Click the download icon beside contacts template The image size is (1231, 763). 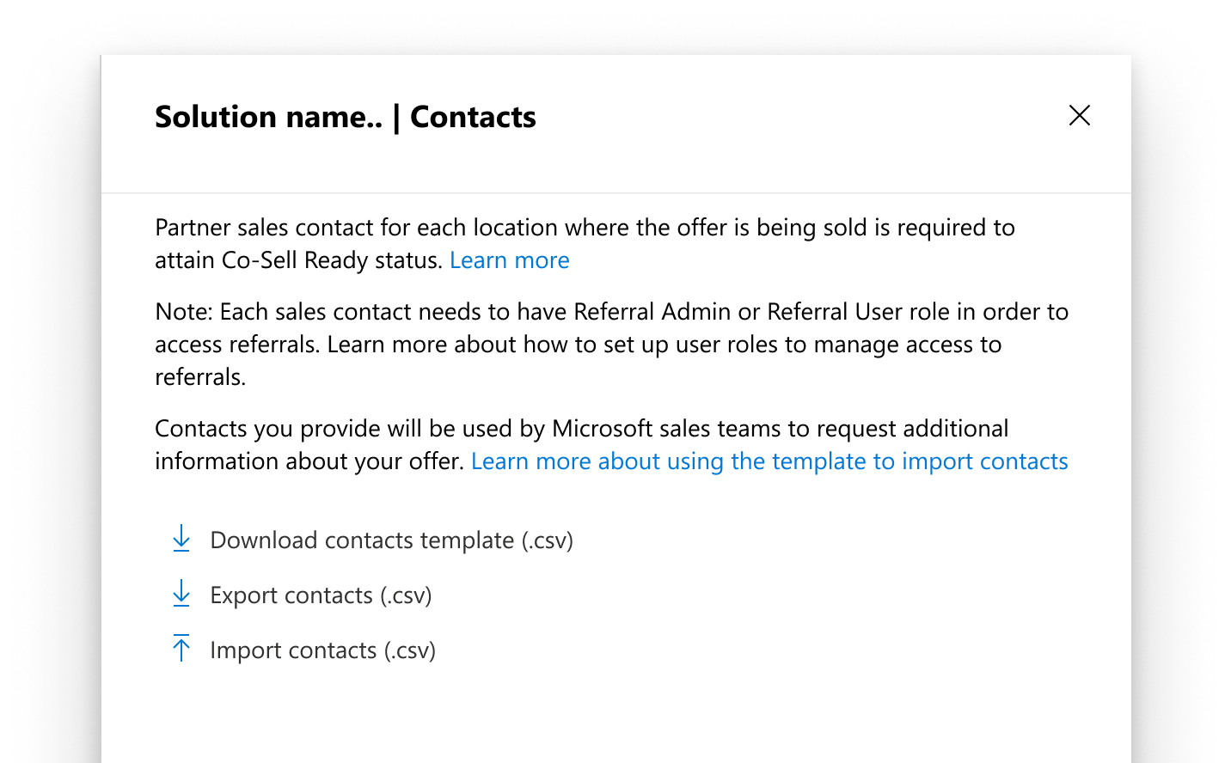[x=181, y=540]
